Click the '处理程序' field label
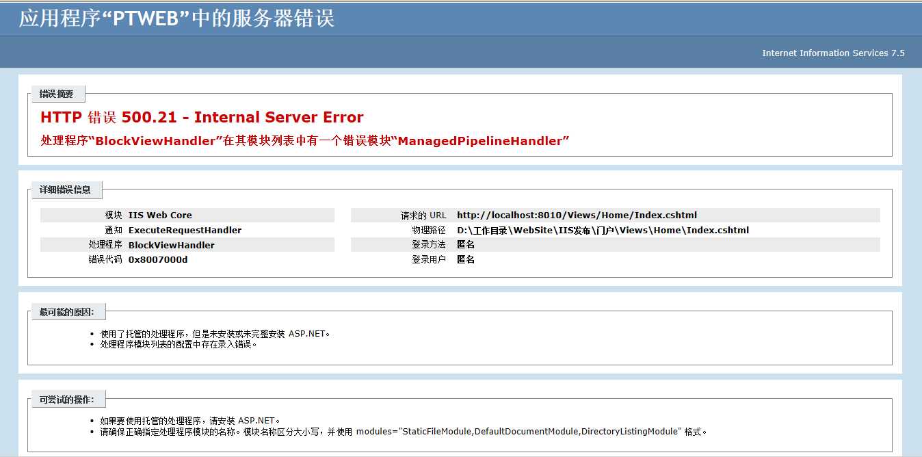922x457 pixels. click(x=105, y=245)
